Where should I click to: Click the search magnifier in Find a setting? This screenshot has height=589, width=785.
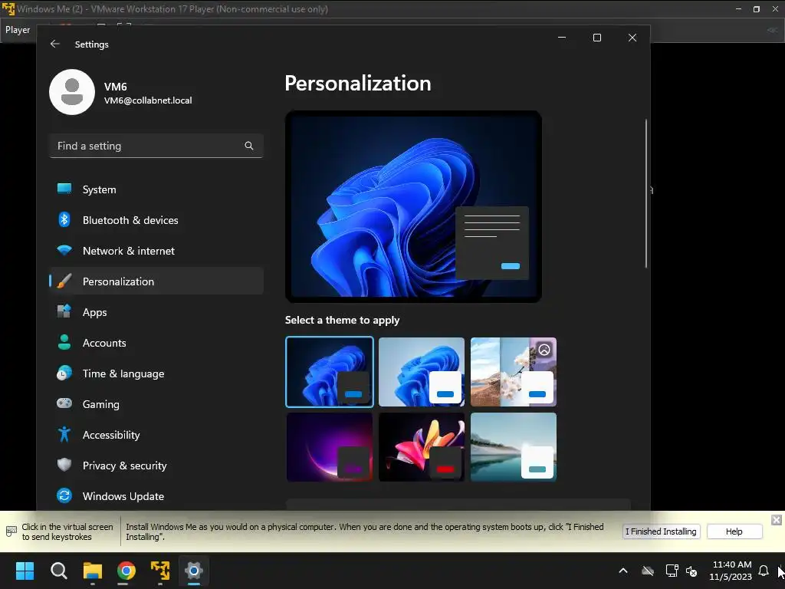249,146
